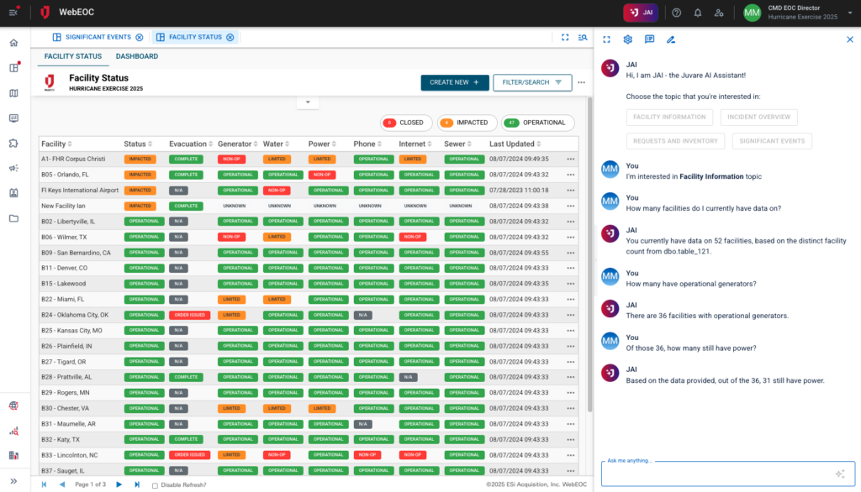
Task: Open the boards icon with red dot
Action: [x=13, y=67]
